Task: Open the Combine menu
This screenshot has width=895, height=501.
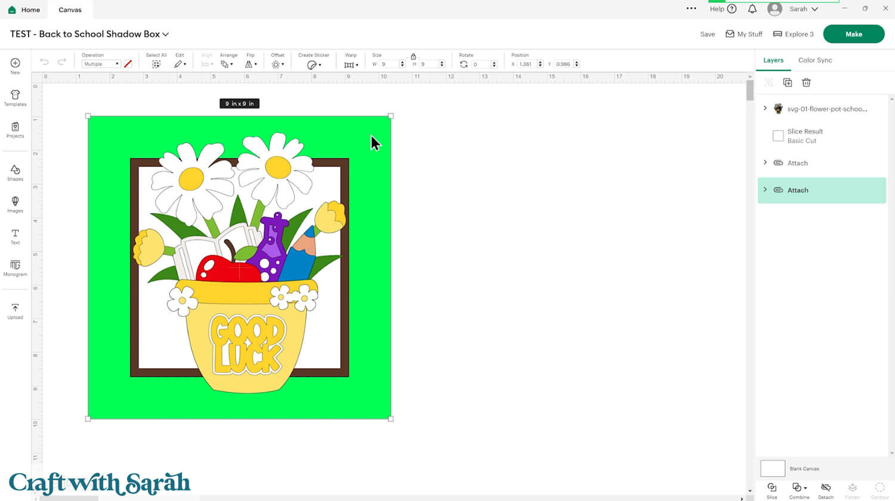Action: 799,490
